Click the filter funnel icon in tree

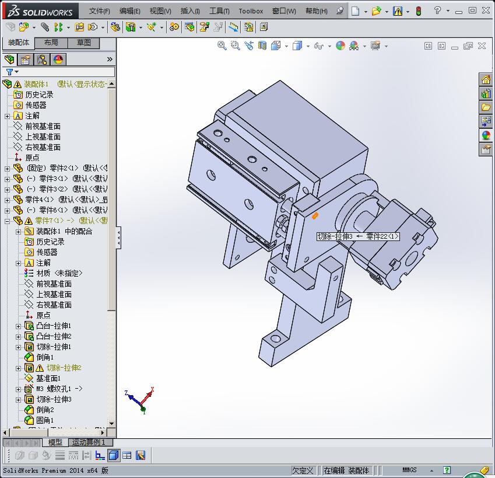point(9,72)
